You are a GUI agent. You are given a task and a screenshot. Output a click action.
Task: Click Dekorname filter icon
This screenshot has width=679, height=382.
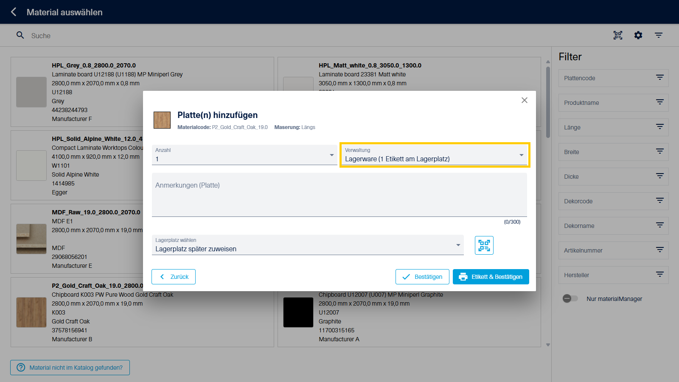[660, 225]
